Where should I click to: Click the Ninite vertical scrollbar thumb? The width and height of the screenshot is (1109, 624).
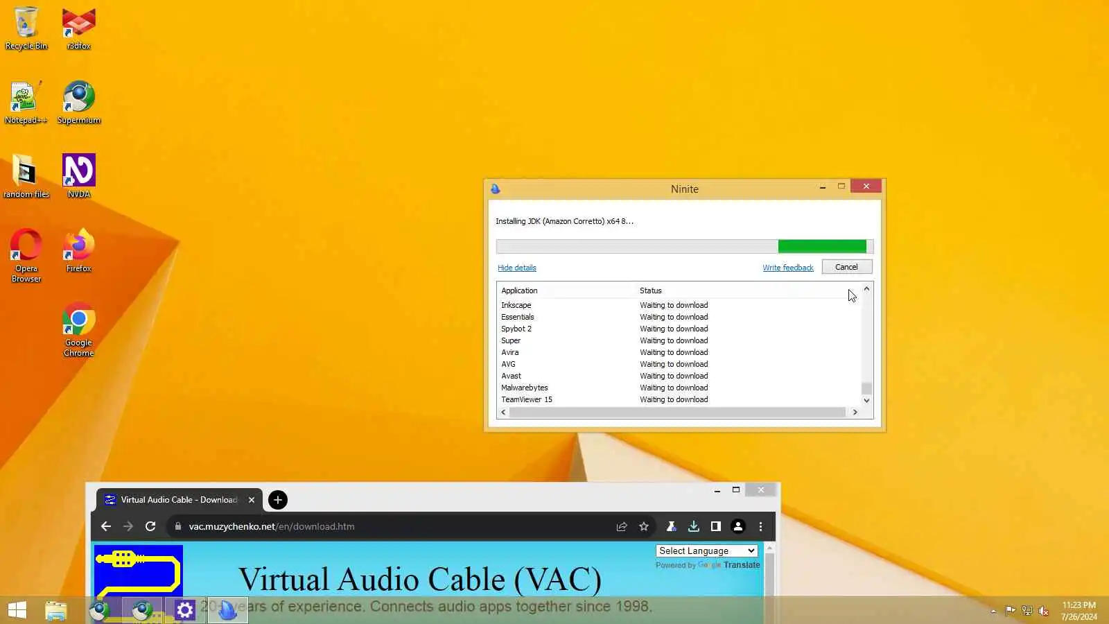click(x=866, y=388)
